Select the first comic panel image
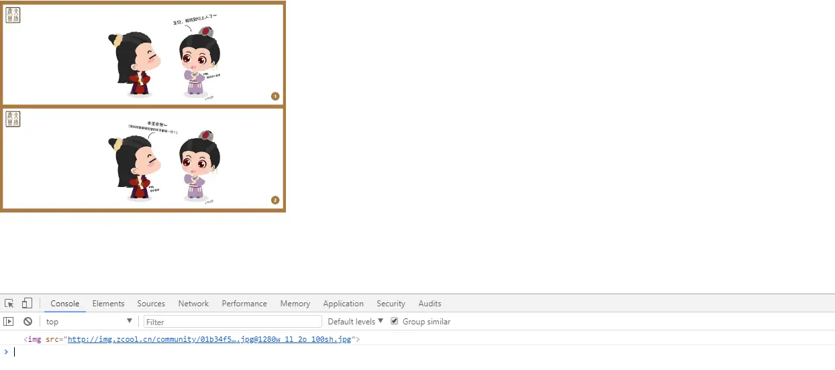Image resolution: width=835 pixels, height=370 pixels. click(x=143, y=54)
